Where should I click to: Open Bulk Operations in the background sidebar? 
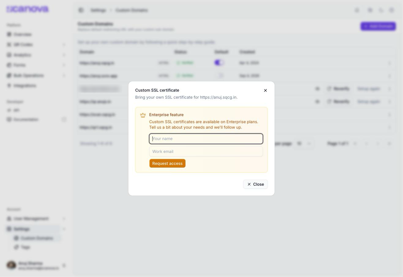coord(28,75)
